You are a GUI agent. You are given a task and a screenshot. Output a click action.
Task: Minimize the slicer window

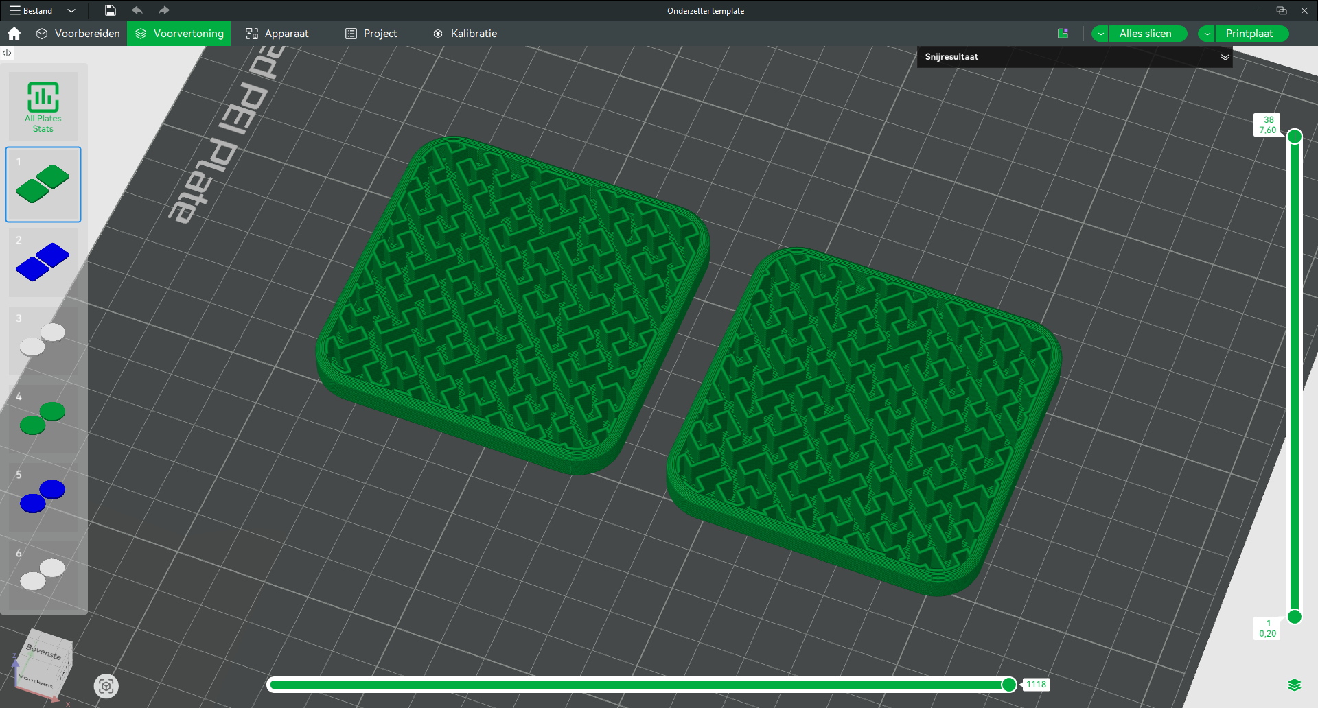(x=1259, y=10)
